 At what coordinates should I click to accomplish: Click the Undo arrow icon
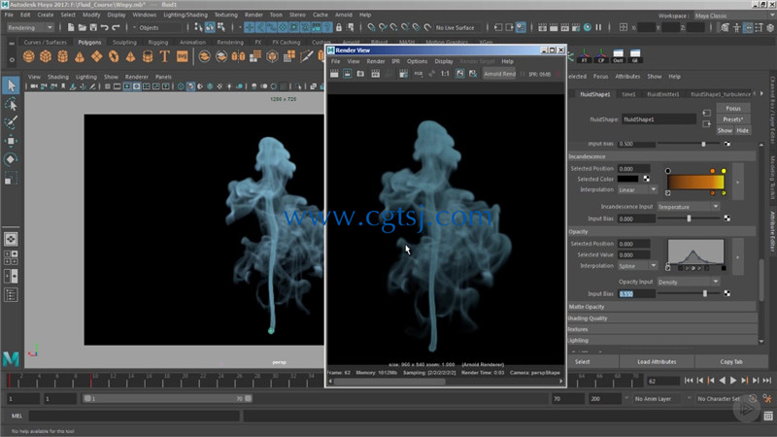tap(105, 28)
